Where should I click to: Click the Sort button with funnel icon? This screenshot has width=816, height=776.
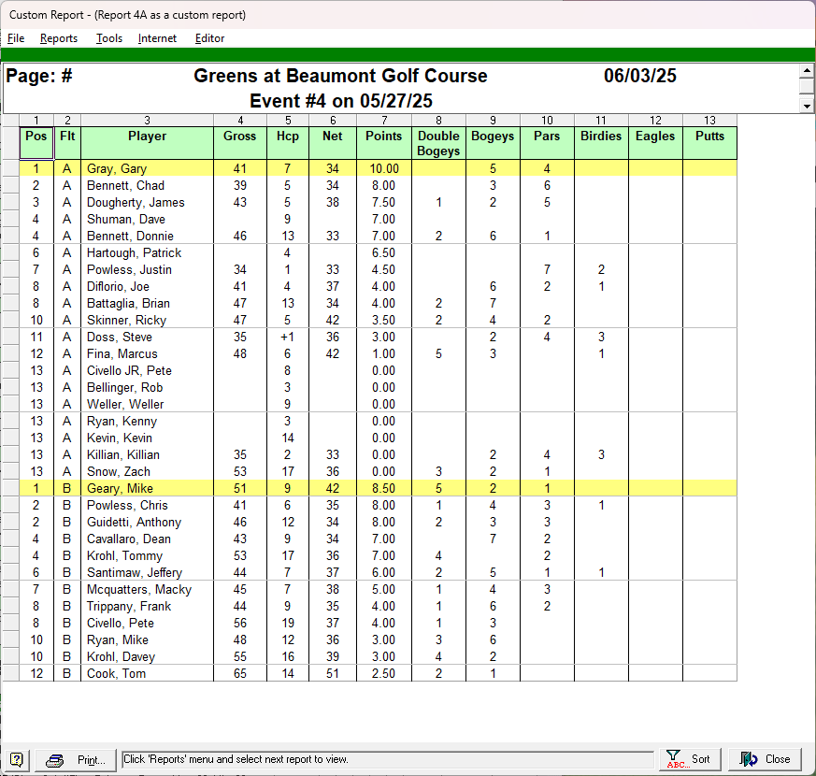click(x=691, y=759)
